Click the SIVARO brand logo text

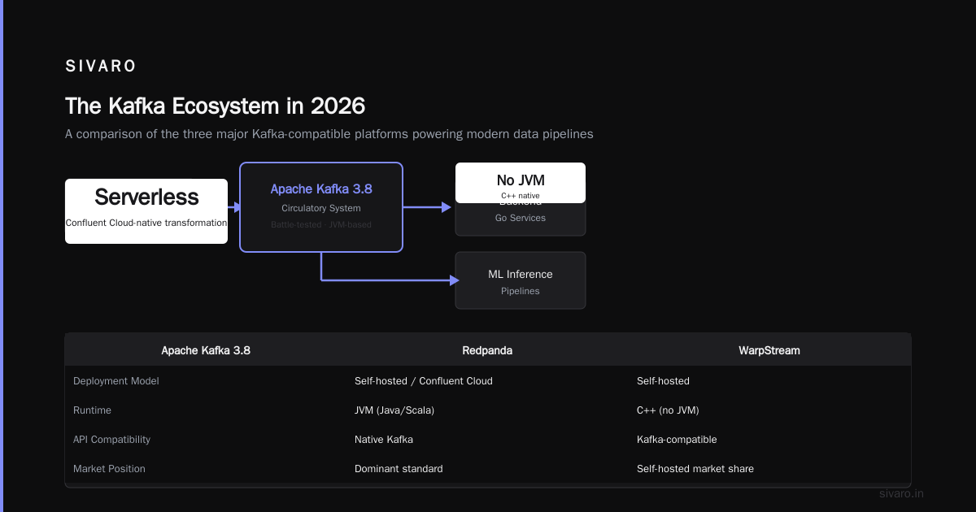point(101,67)
